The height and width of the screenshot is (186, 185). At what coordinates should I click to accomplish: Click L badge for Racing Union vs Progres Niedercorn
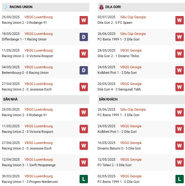(x=84, y=179)
